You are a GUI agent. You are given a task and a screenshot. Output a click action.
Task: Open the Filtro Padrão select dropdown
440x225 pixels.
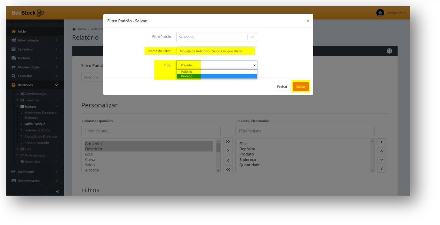pyautogui.click(x=216, y=37)
